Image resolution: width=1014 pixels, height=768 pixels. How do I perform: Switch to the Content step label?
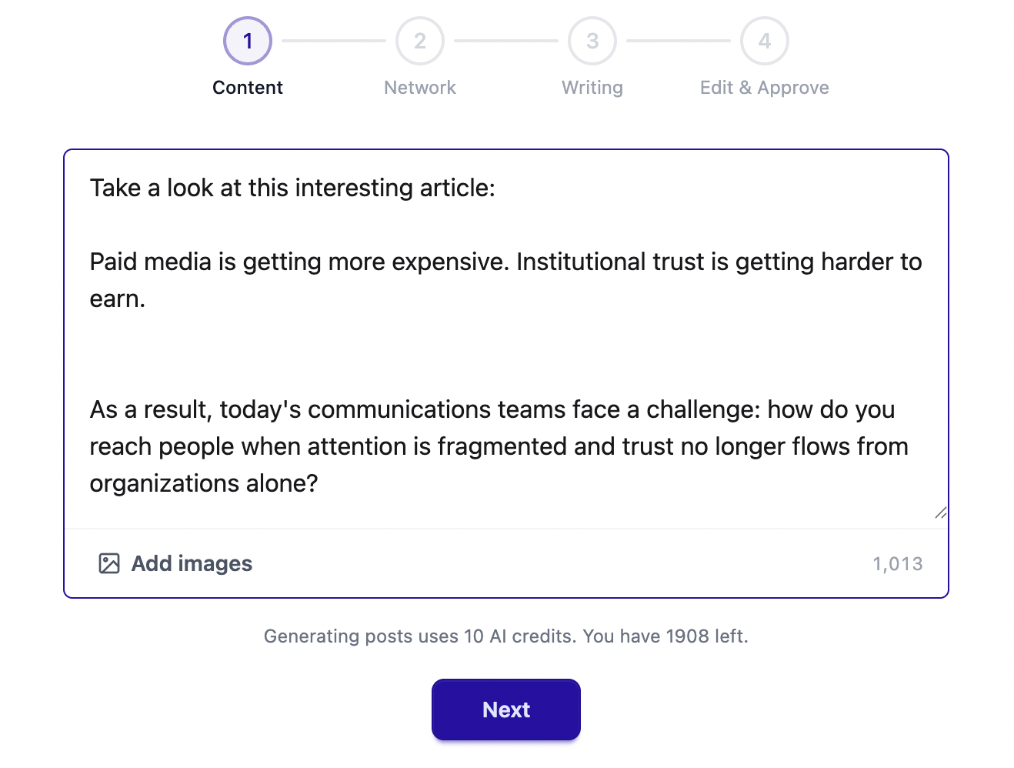coord(248,88)
